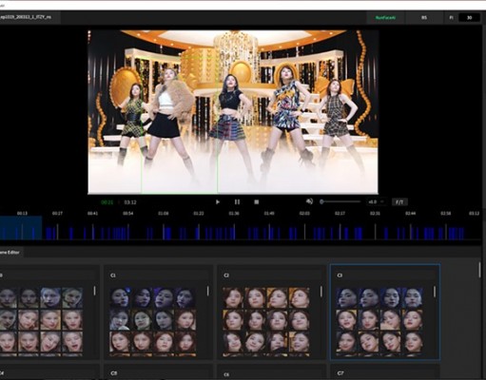
Task: Jump to the 01:36 mark on timeline
Action: coord(234,214)
